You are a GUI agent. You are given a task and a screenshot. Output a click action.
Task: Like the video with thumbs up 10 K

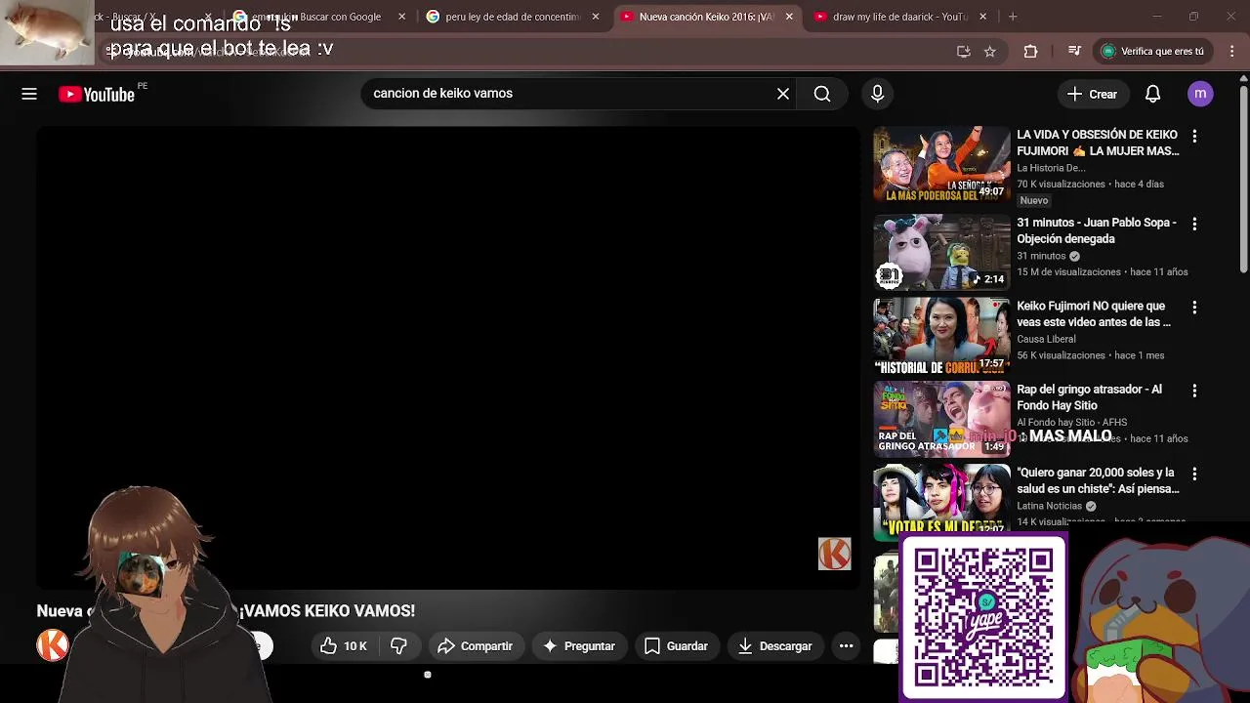pyautogui.click(x=343, y=646)
